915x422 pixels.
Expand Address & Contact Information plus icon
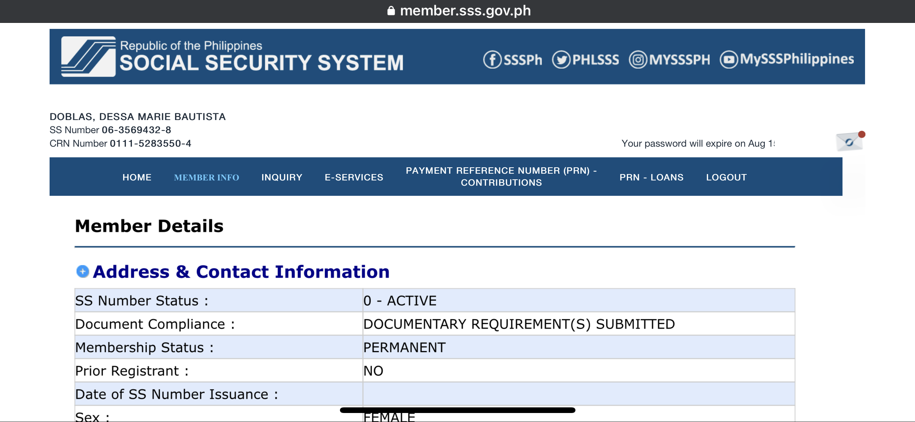83,271
